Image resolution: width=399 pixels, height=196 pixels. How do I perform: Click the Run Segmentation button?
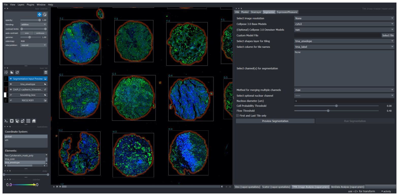355,121
